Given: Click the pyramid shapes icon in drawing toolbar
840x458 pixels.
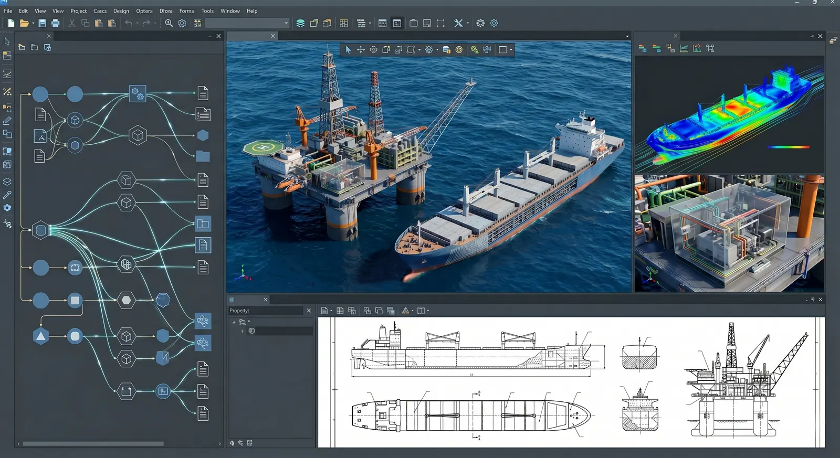Looking at the screenshot, I should tap(405, 311).
